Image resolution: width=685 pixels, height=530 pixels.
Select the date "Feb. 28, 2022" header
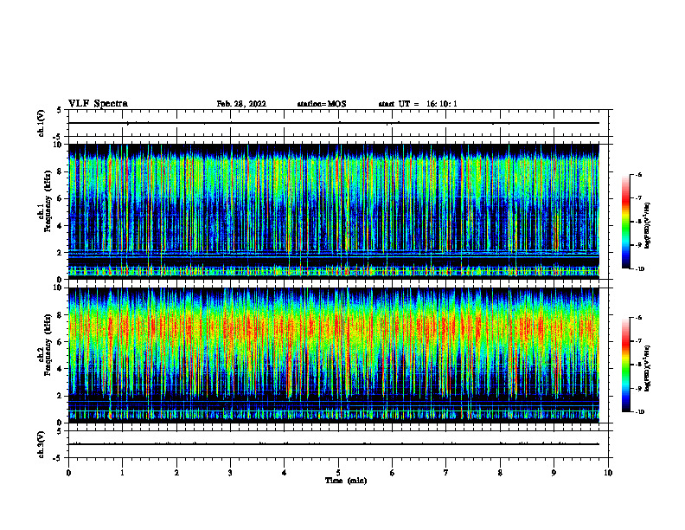coord(241,104)
